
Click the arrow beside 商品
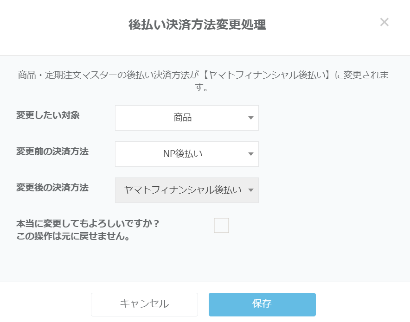(x=250, y=118)
